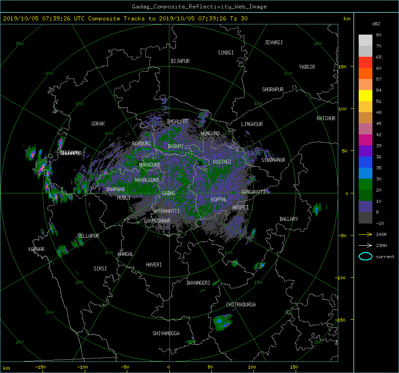This screenshot has width=399, height=373.
Task: Click the dBZ legend heading
Action: pyautogui.click(x=376, y=24)
